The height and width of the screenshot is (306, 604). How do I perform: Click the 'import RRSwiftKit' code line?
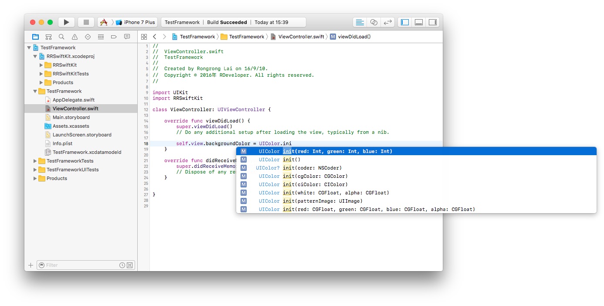[178, 99]
